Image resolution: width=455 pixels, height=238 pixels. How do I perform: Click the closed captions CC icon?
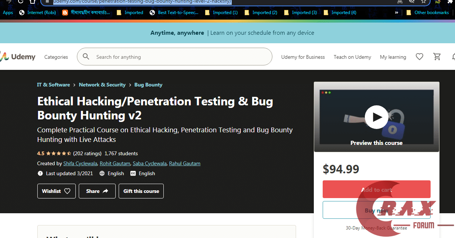click(x=133, y=173)
